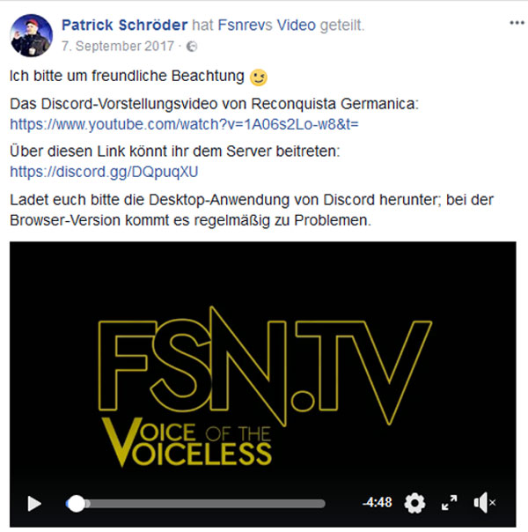
Task: Expand the video to fullscreen
Action: (x=450, y=502)
